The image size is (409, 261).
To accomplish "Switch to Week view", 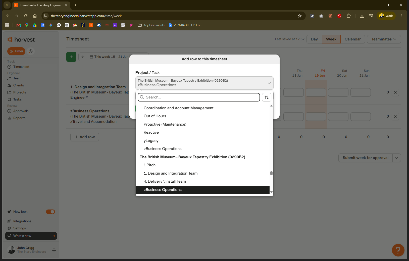I will click(331, 39).
